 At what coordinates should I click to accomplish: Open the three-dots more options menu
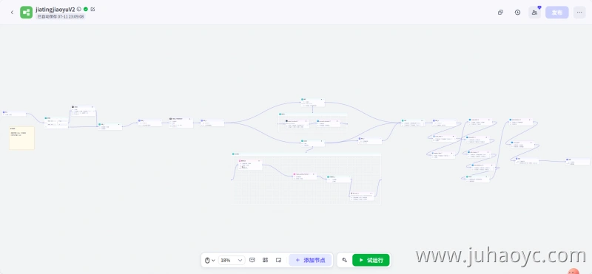click(579, 13)
